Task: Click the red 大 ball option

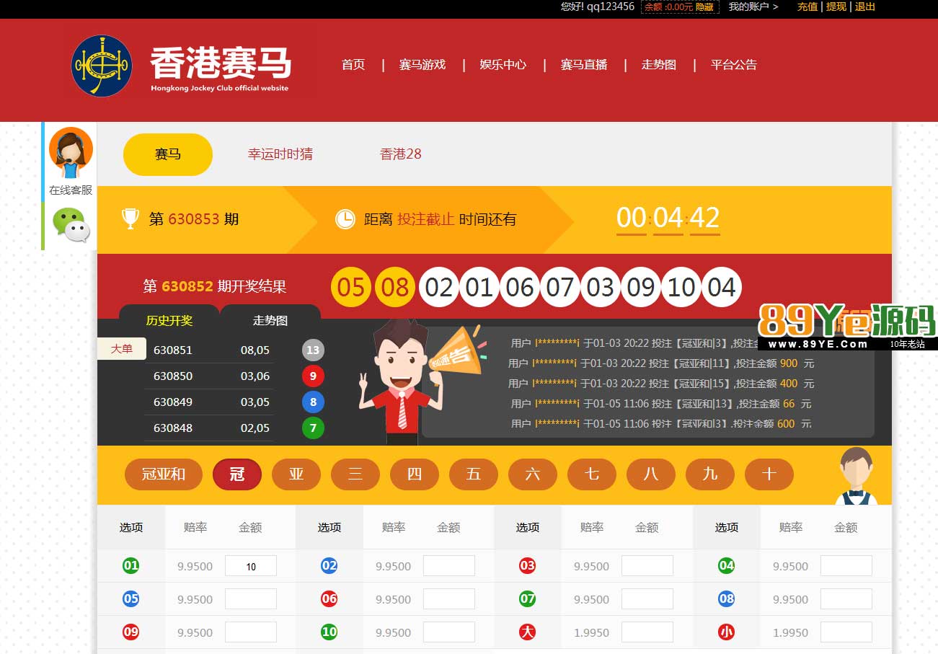Action: coord(528,632)
